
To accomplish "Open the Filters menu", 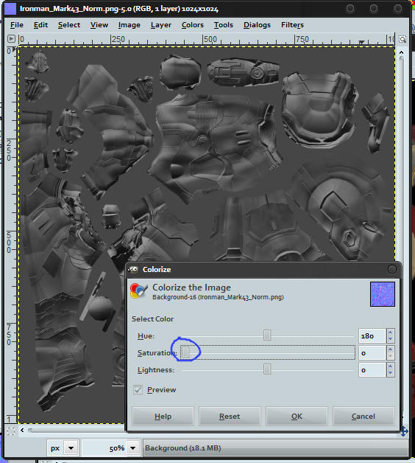I will tap(292, 25).
